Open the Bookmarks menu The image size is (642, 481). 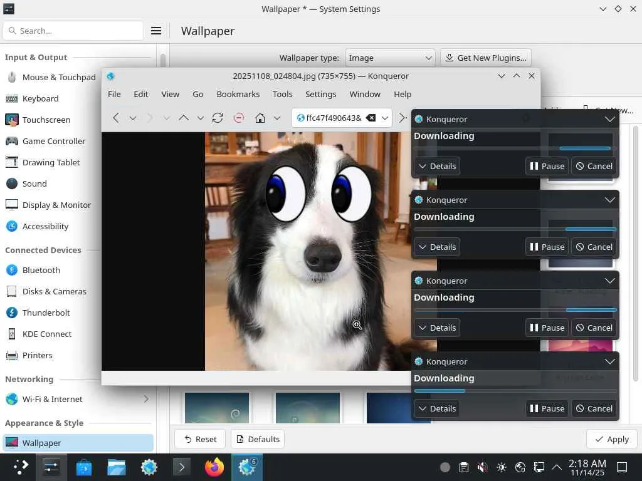(x=238, y=94)
